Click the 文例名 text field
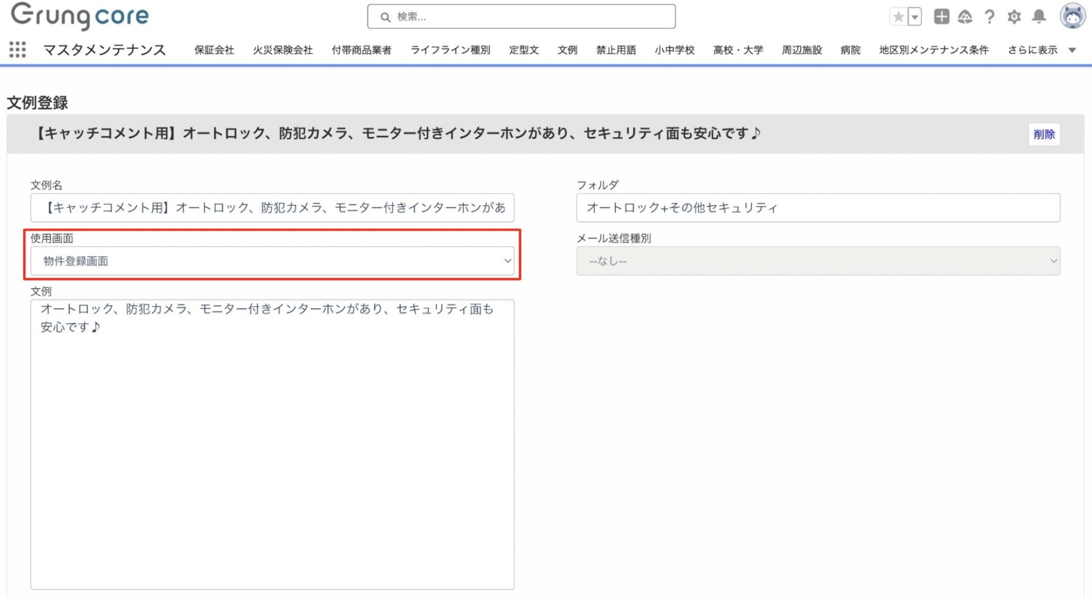The image size is (1092, 598). pyautogui.click(x=272, y=208)
